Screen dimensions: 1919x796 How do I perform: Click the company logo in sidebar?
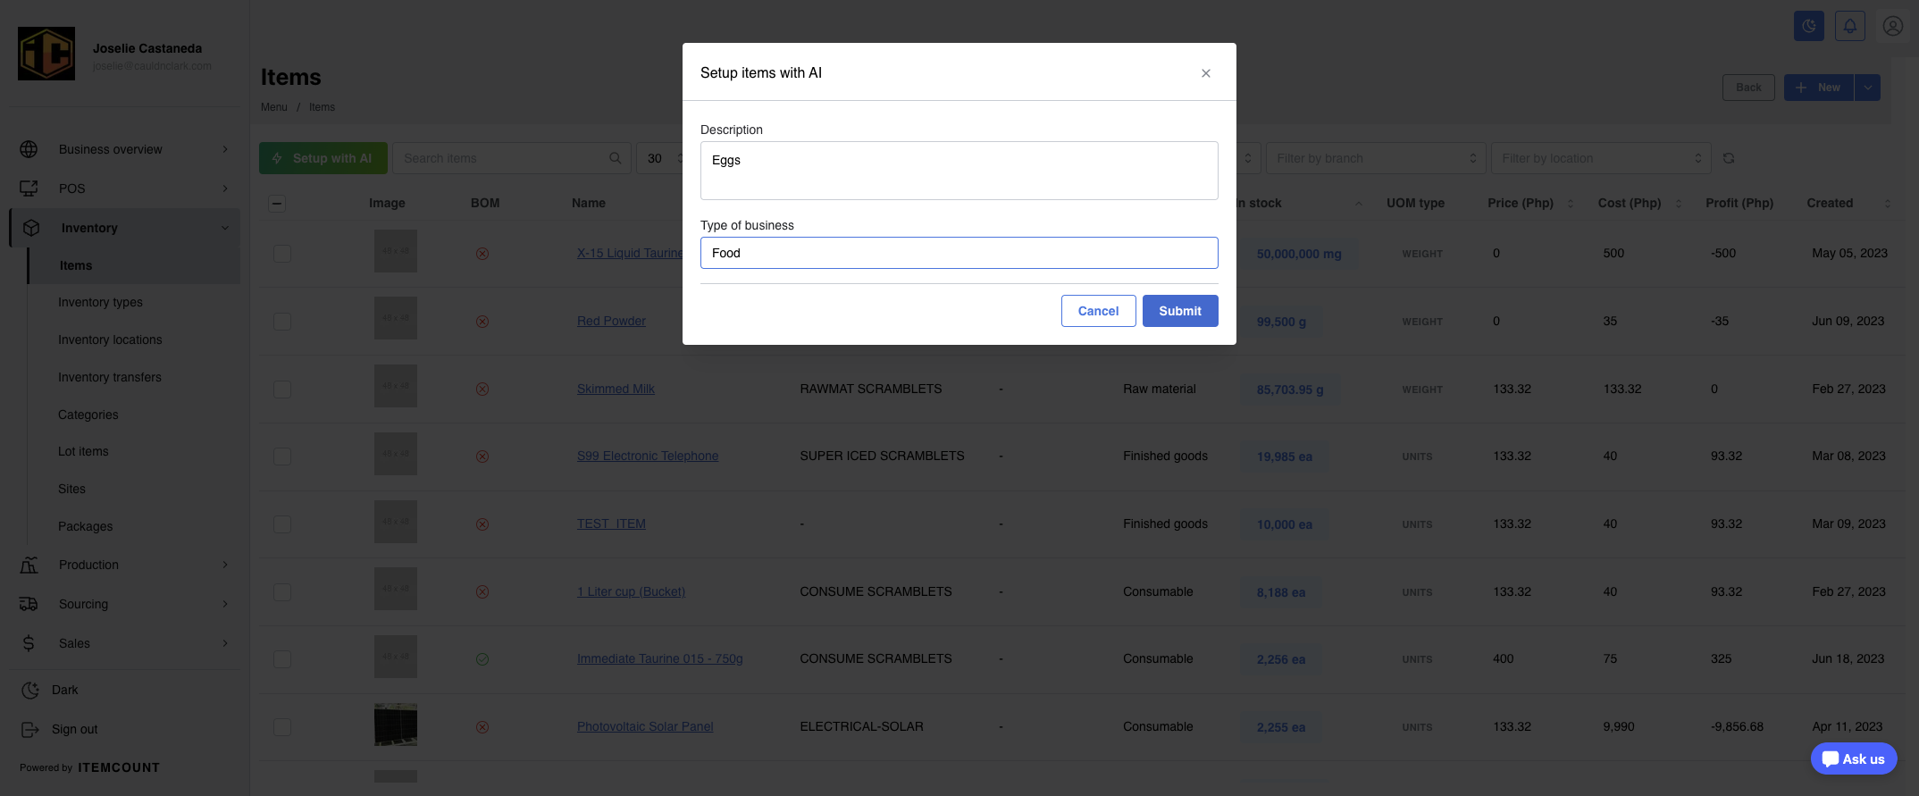point(46,54)
